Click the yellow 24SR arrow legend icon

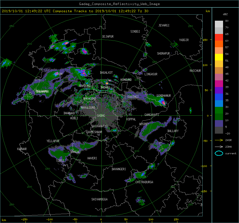coord(219,140)
